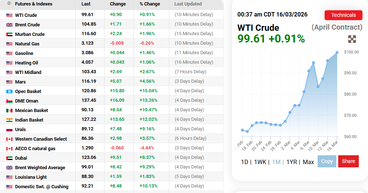Screen dimensions: 368x193
Task: Click the flag icon next to Mars
Action: tap(10, 82)
